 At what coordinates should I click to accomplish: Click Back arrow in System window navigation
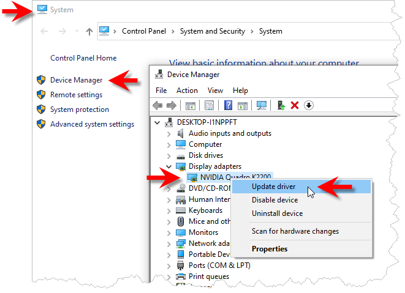[45, 31]
